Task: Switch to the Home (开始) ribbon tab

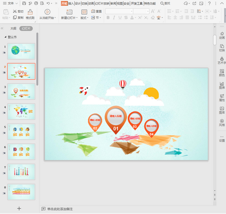Action: (x=64, y=3)
